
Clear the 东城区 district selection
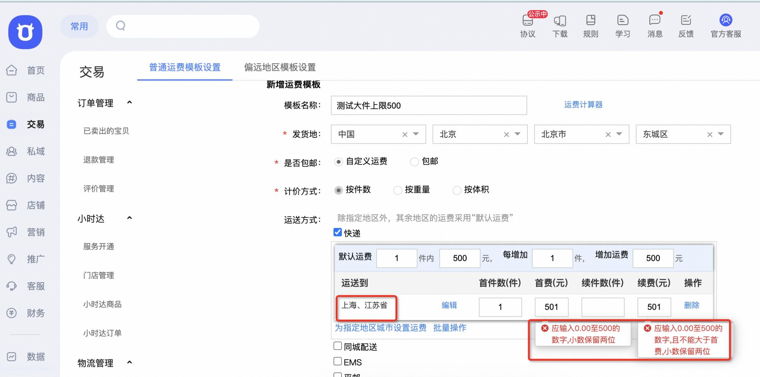pyautogui.click(x=710, y=135)
